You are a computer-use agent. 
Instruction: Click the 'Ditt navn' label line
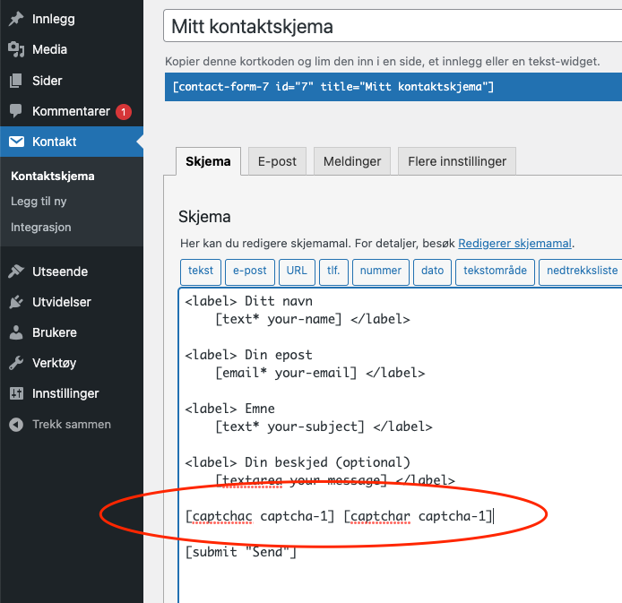click(249, 301)
